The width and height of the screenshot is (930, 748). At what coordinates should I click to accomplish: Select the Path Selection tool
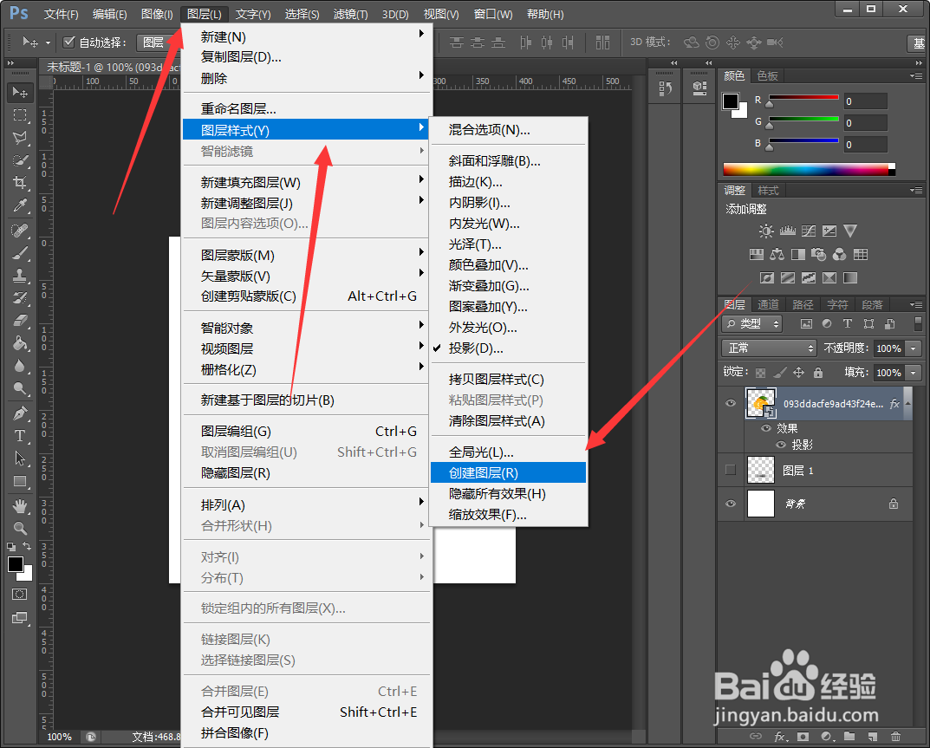pos(20,458)
